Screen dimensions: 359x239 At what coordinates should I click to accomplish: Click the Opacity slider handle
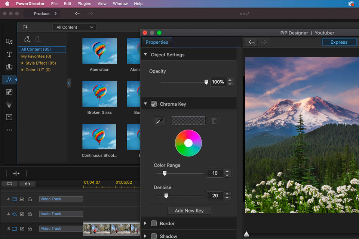coord(206,82)
